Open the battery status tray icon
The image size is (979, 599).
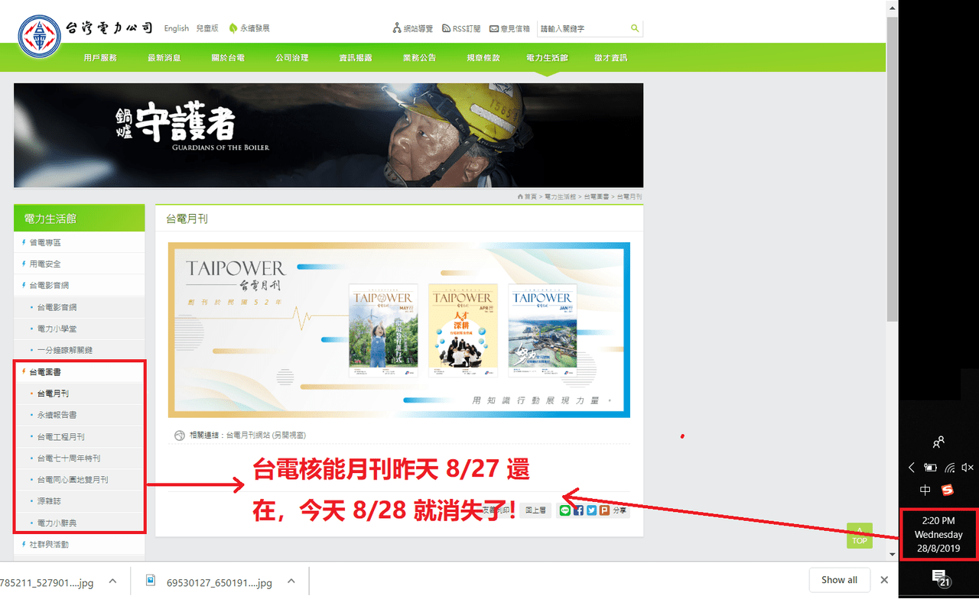click(930, 468)
